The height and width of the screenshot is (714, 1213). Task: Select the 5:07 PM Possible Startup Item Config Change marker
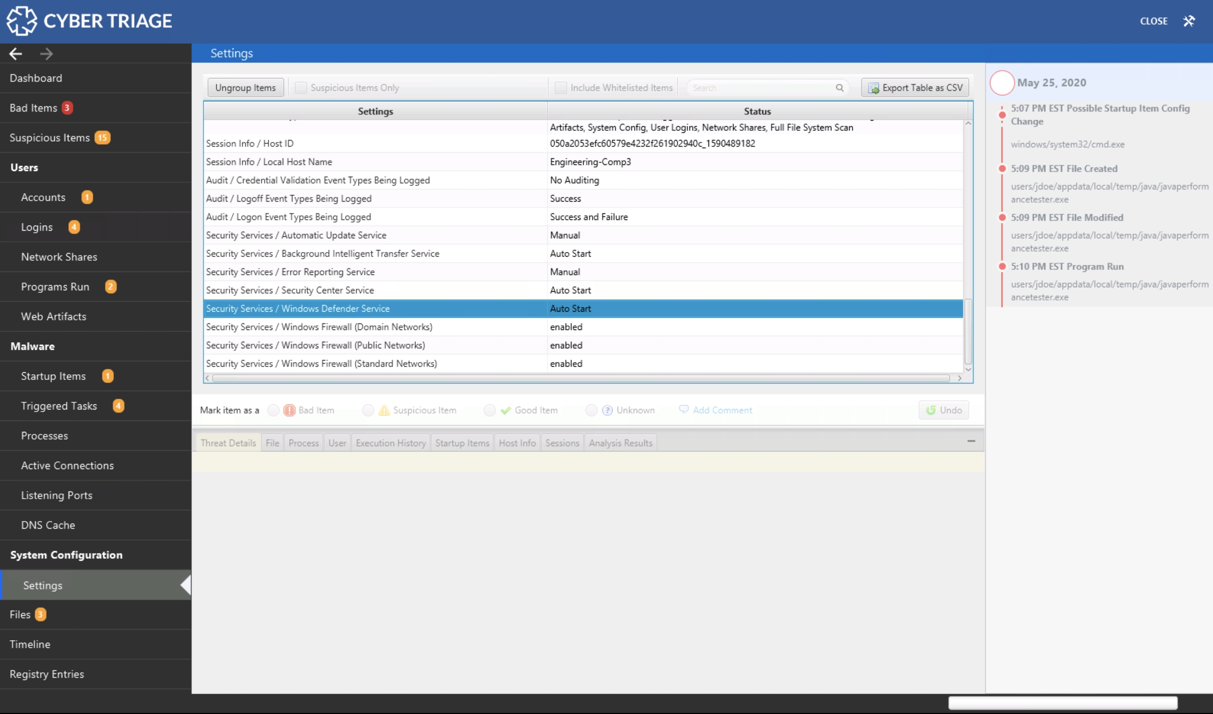pos(1002,115)
